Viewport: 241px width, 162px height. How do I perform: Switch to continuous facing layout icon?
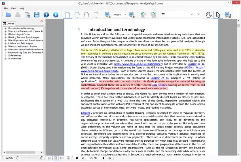tap(68, 158)
